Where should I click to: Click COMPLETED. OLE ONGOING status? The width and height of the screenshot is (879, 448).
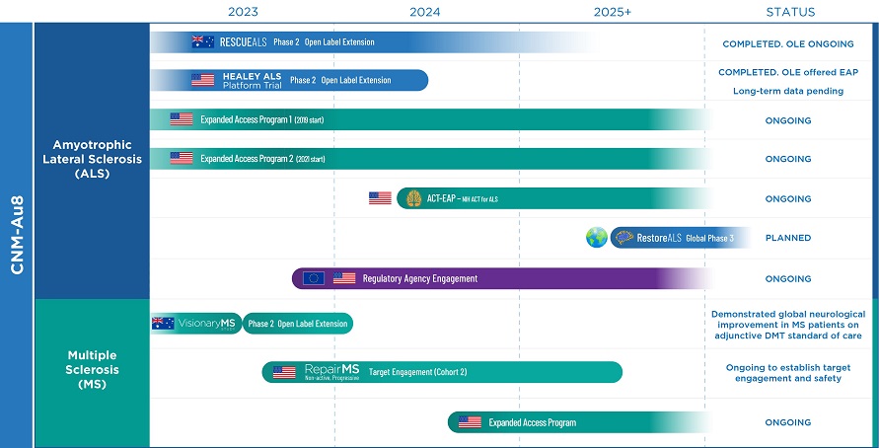point(788,43)
